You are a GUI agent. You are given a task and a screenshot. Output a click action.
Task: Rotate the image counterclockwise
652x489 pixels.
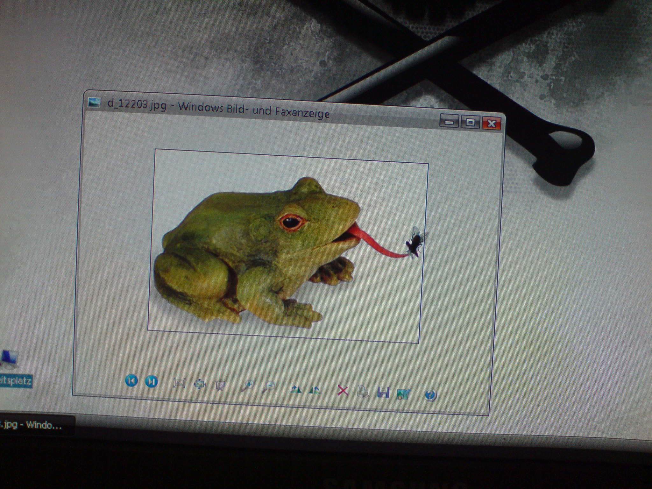pos(315,390)
